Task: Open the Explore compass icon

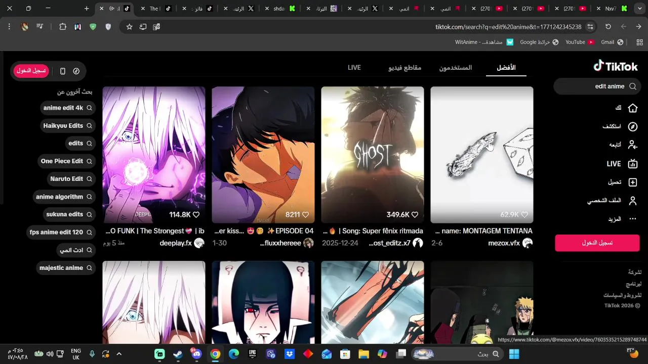Action: [x=632, y=126]
